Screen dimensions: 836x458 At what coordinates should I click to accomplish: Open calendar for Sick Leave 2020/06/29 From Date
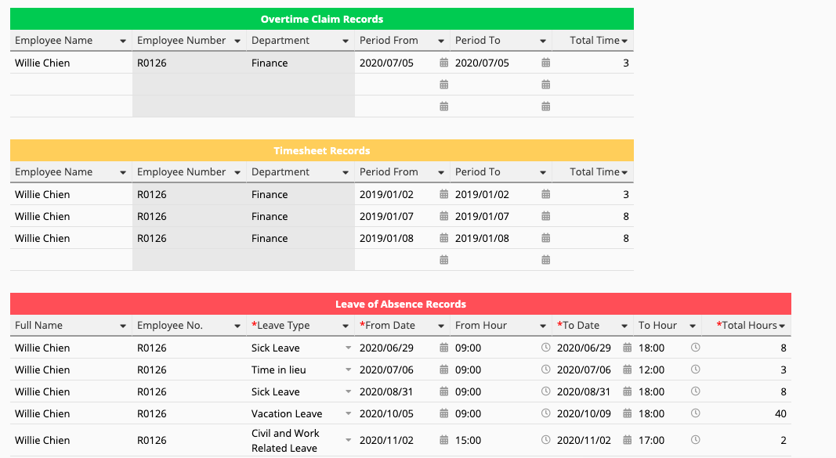click(443, 348)
